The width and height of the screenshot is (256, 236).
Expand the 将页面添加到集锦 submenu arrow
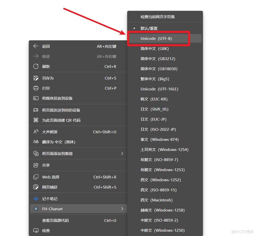tap(122, 153)
